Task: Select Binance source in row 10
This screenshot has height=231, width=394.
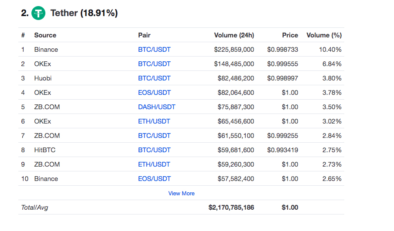Action: [46, 179]
